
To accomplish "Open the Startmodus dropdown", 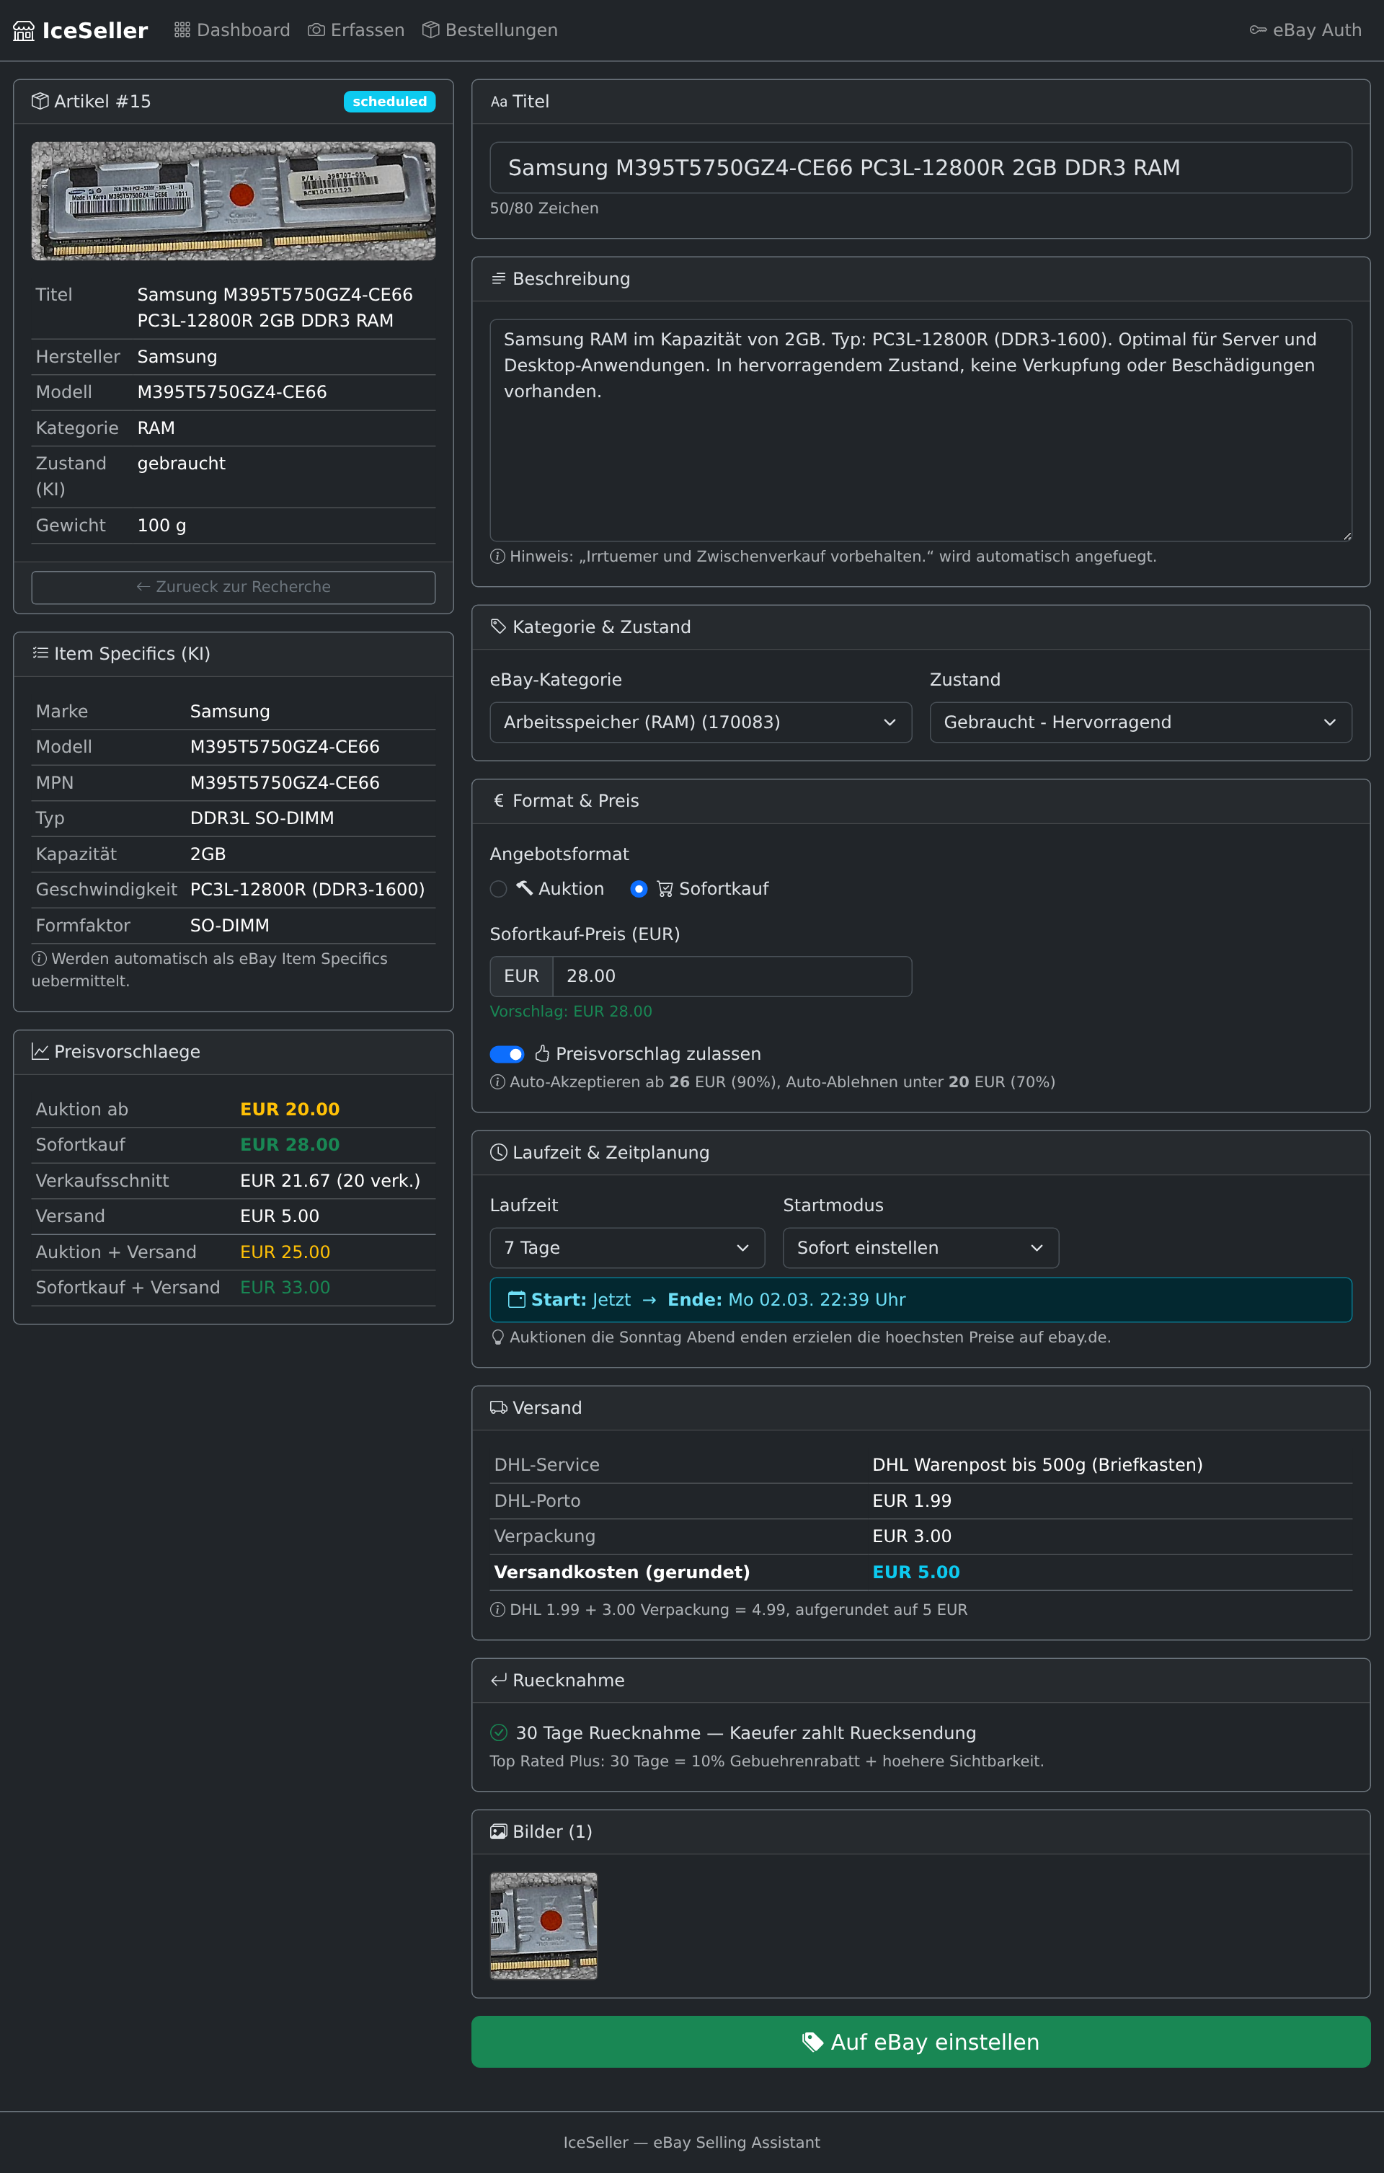I will (921, 1248).
